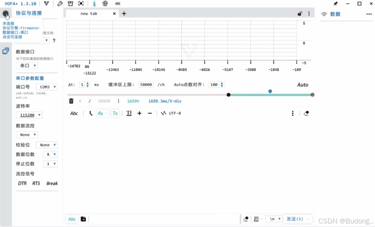Screen dimensions: 375x227
Task: Open the 数据 panel menu on the right
Action: [x=369, y=13]
